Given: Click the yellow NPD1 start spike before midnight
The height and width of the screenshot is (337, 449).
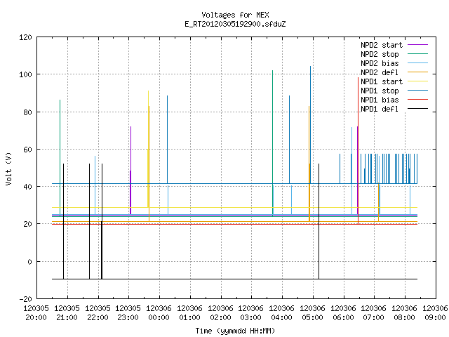Looking at the screenshot, I should pyautogui.click(x=148, y=149).
